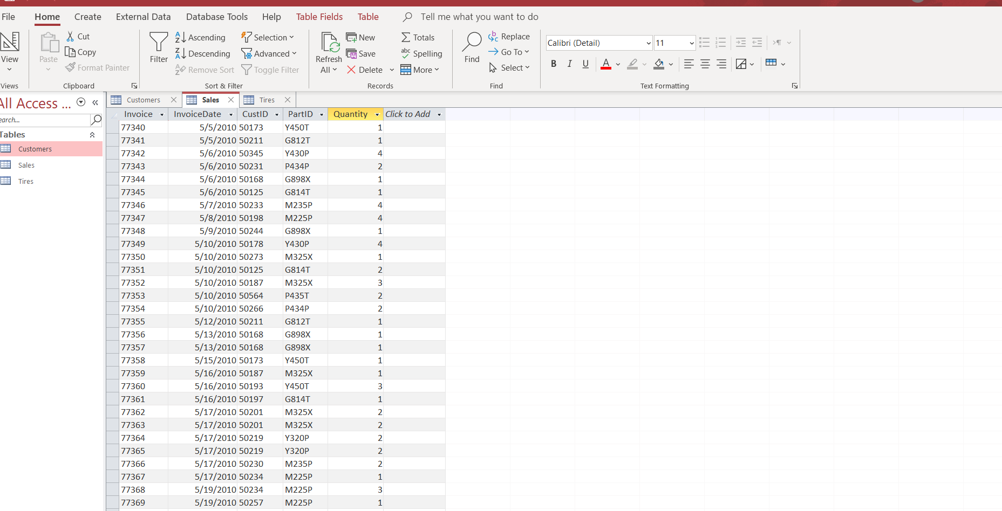Click the Replace button
Image resolution: width=1002 pixels, height=511 pixels.
pyautogui.click(x=509, y=37)
